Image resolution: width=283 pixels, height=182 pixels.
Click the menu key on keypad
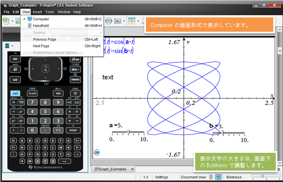[x=75, y=80]
